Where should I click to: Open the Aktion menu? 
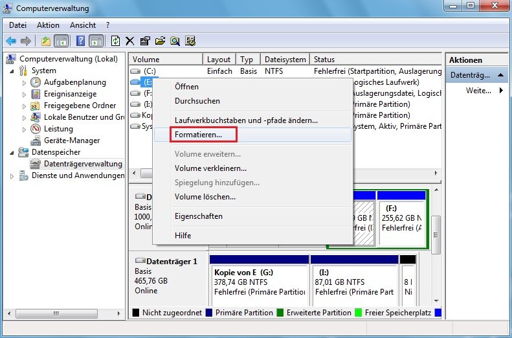[x=48, y=25]
